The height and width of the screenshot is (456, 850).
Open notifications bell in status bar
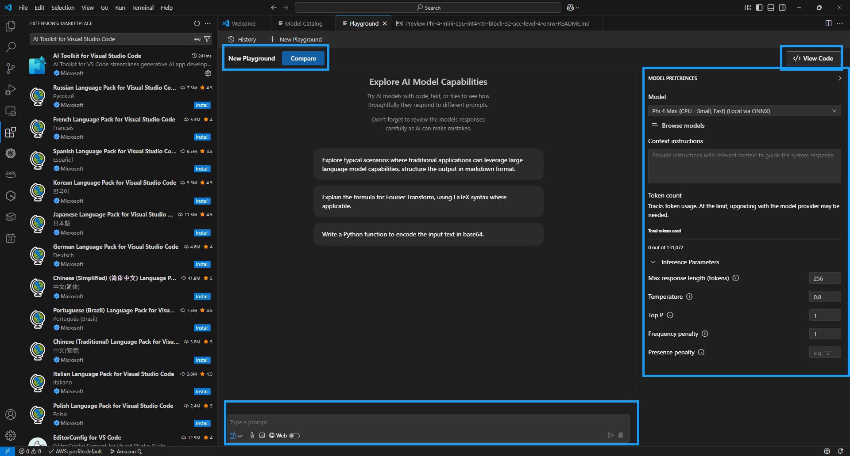840,451
